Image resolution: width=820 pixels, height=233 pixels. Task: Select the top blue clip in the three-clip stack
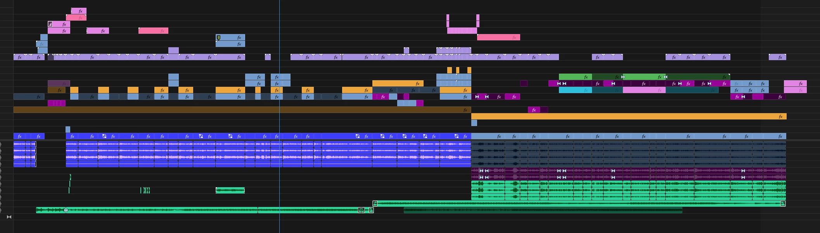(44, 38)
